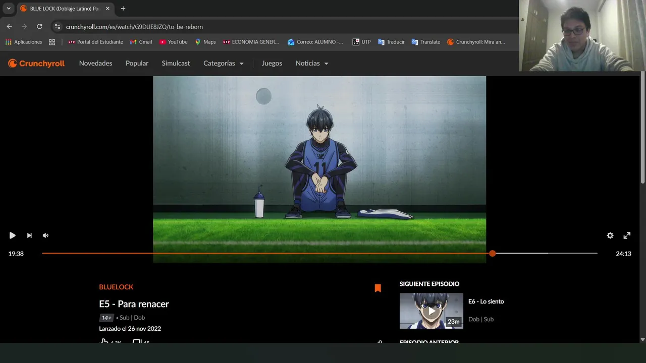
Task: Open the Aplicaciones bookmark
Action: 24,42
